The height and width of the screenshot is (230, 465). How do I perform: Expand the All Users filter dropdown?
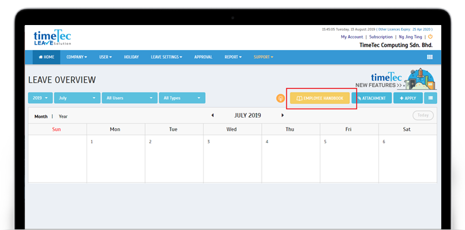[130, 98]
